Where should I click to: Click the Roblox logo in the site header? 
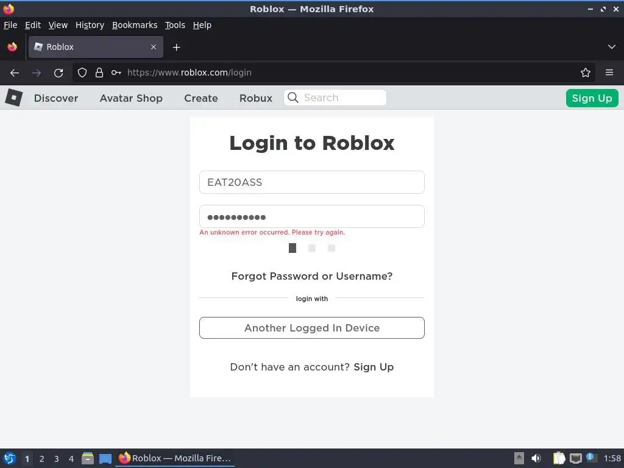[14, 97]
